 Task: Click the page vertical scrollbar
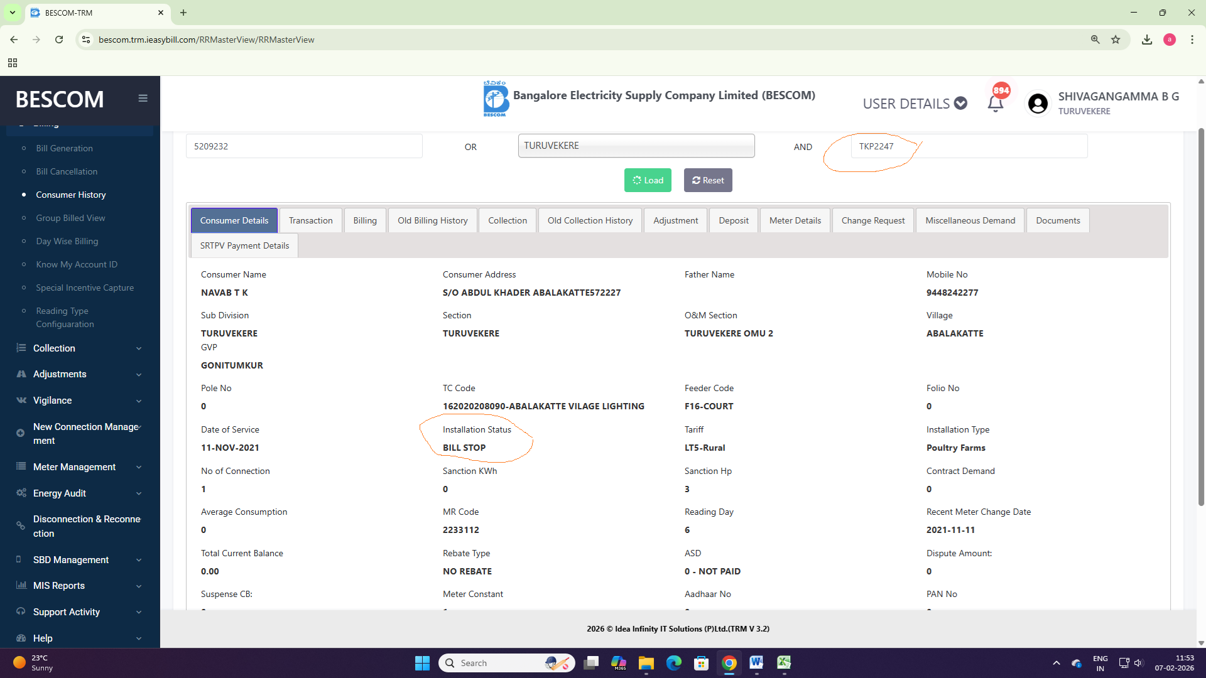coord(1201,317)
